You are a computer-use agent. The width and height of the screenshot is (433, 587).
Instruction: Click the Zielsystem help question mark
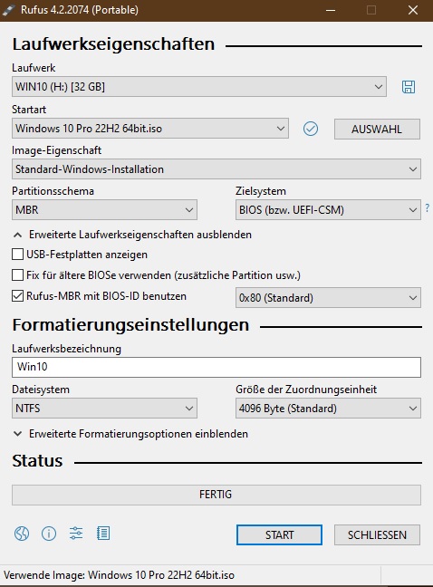click(x=428, y=207)
